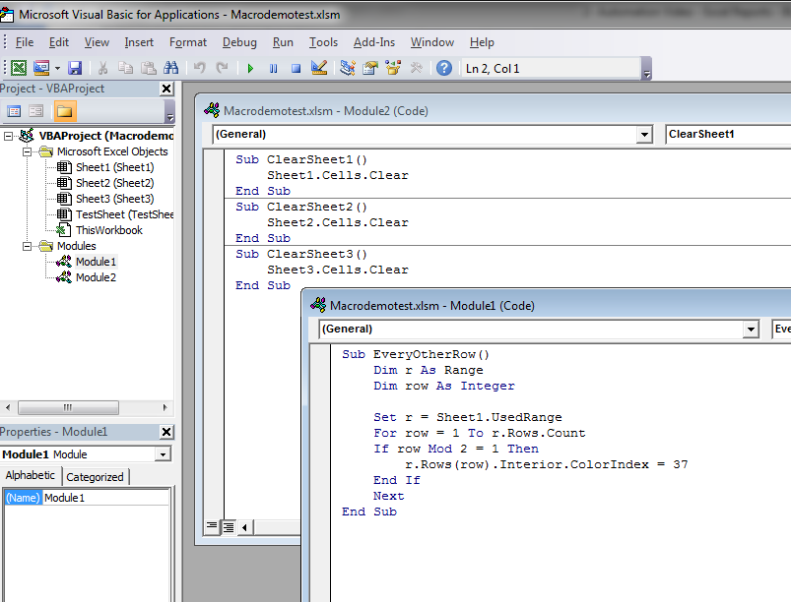Close the Project - VBAProject panel
This screenshot has height=602, width=791.
pyautogui.click(x=166, y=89)
